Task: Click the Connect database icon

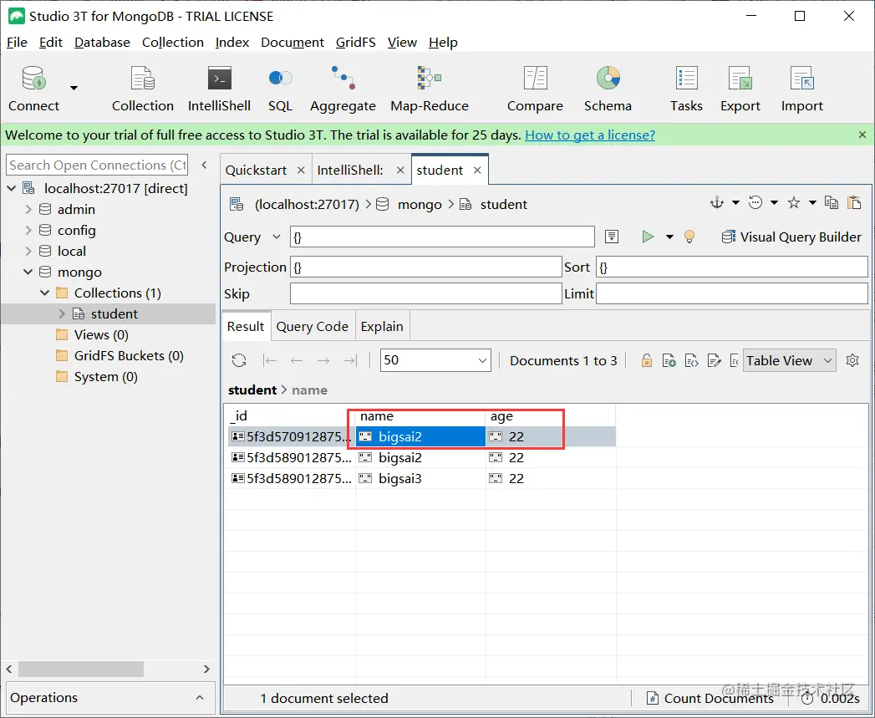Action: coord(33,79)
